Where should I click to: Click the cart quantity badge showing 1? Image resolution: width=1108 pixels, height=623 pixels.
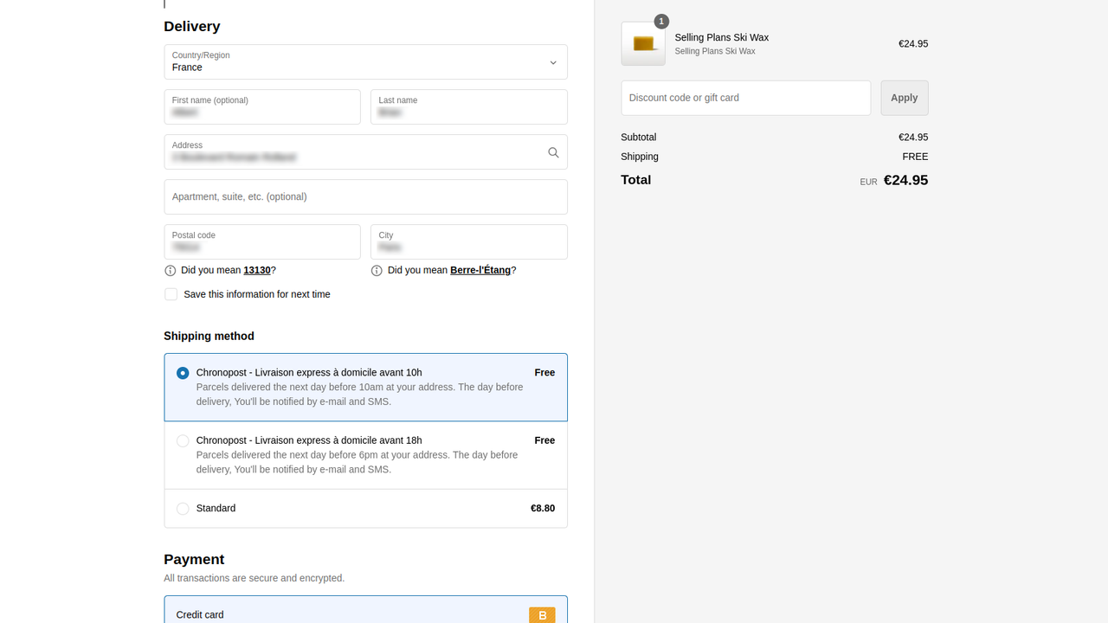pos(661,21)
